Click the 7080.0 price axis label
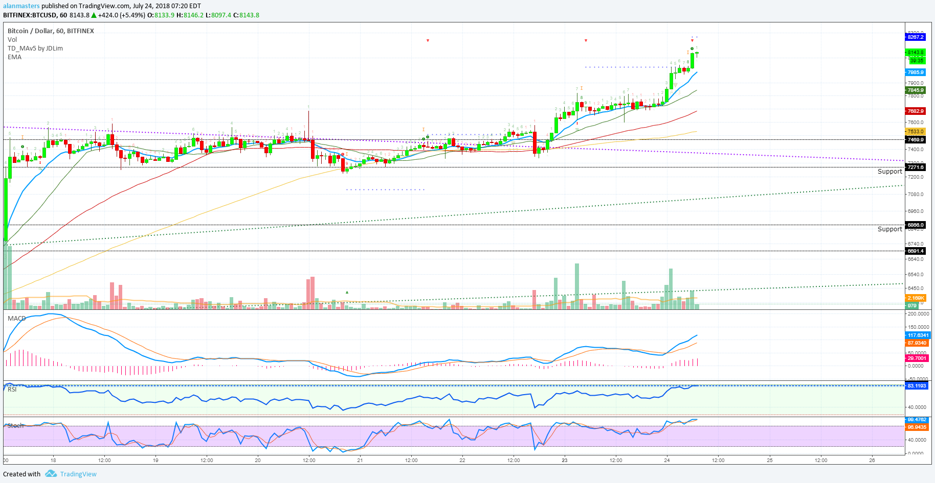The height and width of the screenshot is (483, 935). 915,194
